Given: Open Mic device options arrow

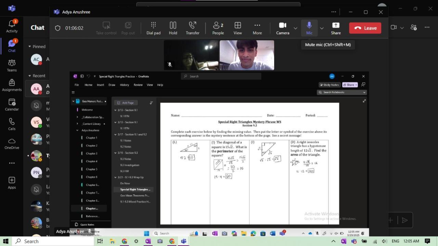Looking at the screenshot, I should pos(321,28).
